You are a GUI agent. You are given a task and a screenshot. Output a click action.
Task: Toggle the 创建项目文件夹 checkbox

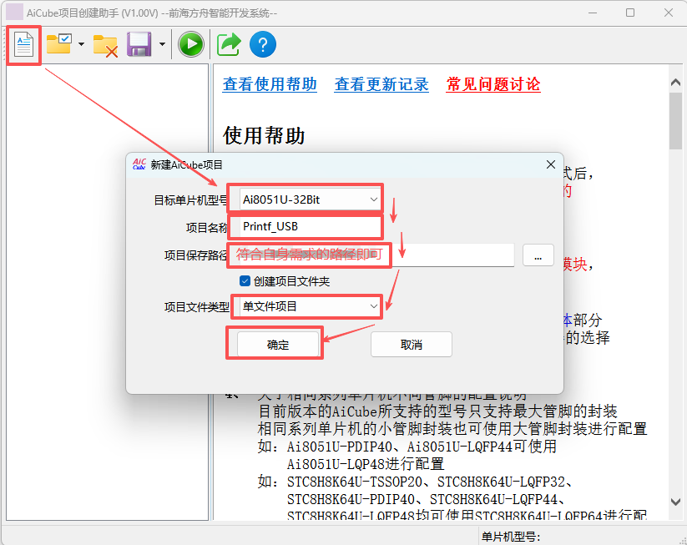tap(245, 280)
